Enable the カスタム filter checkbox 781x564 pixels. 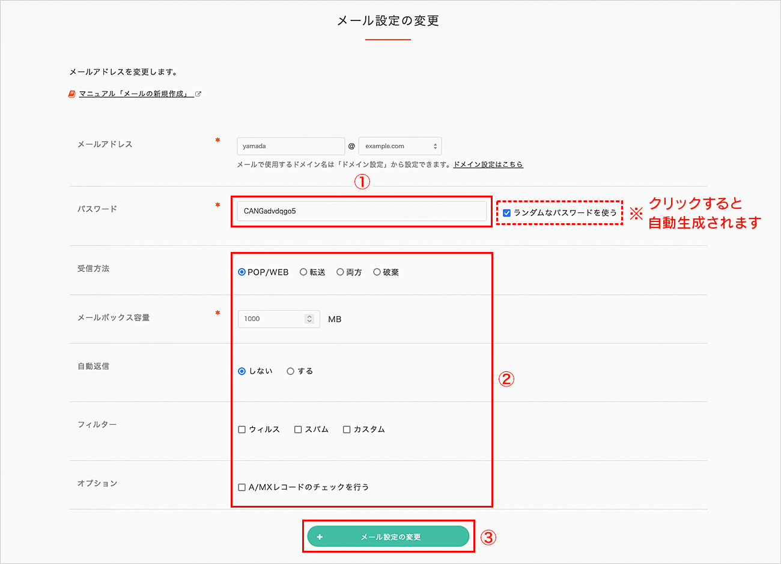point(347,430)
